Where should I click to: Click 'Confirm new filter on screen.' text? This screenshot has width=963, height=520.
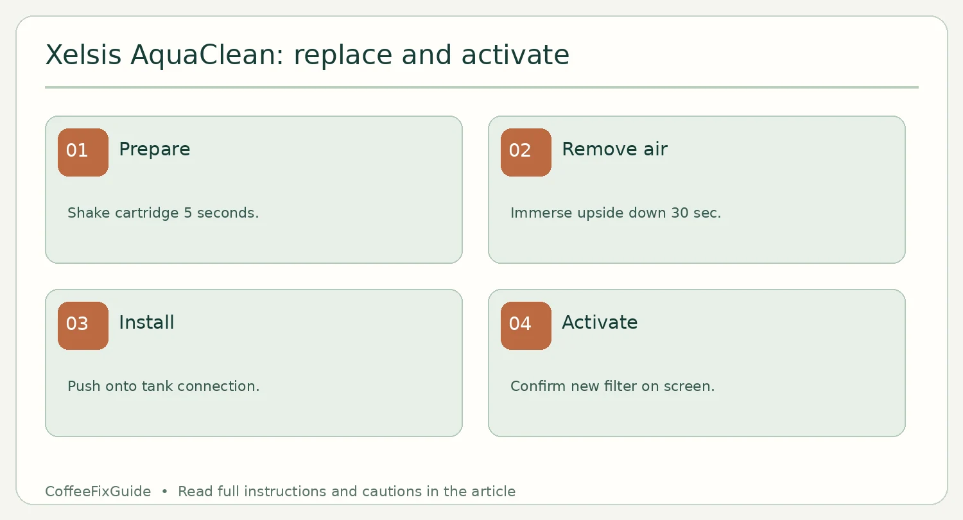(x=612, y=386)
